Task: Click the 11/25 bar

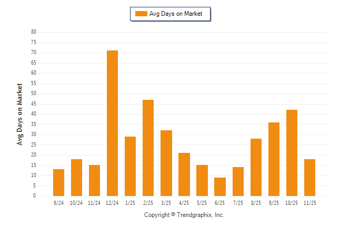Action: point(309,178)
